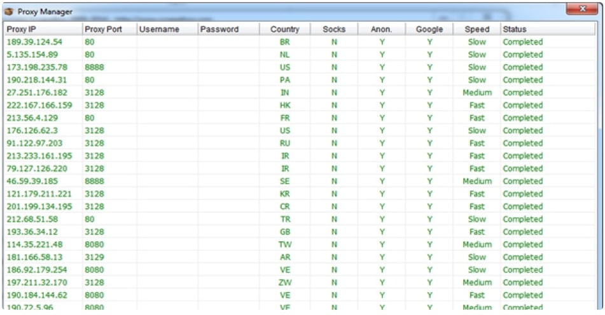
Task: Select proxy row 212.68.51.58
Action: click(300, 219)
